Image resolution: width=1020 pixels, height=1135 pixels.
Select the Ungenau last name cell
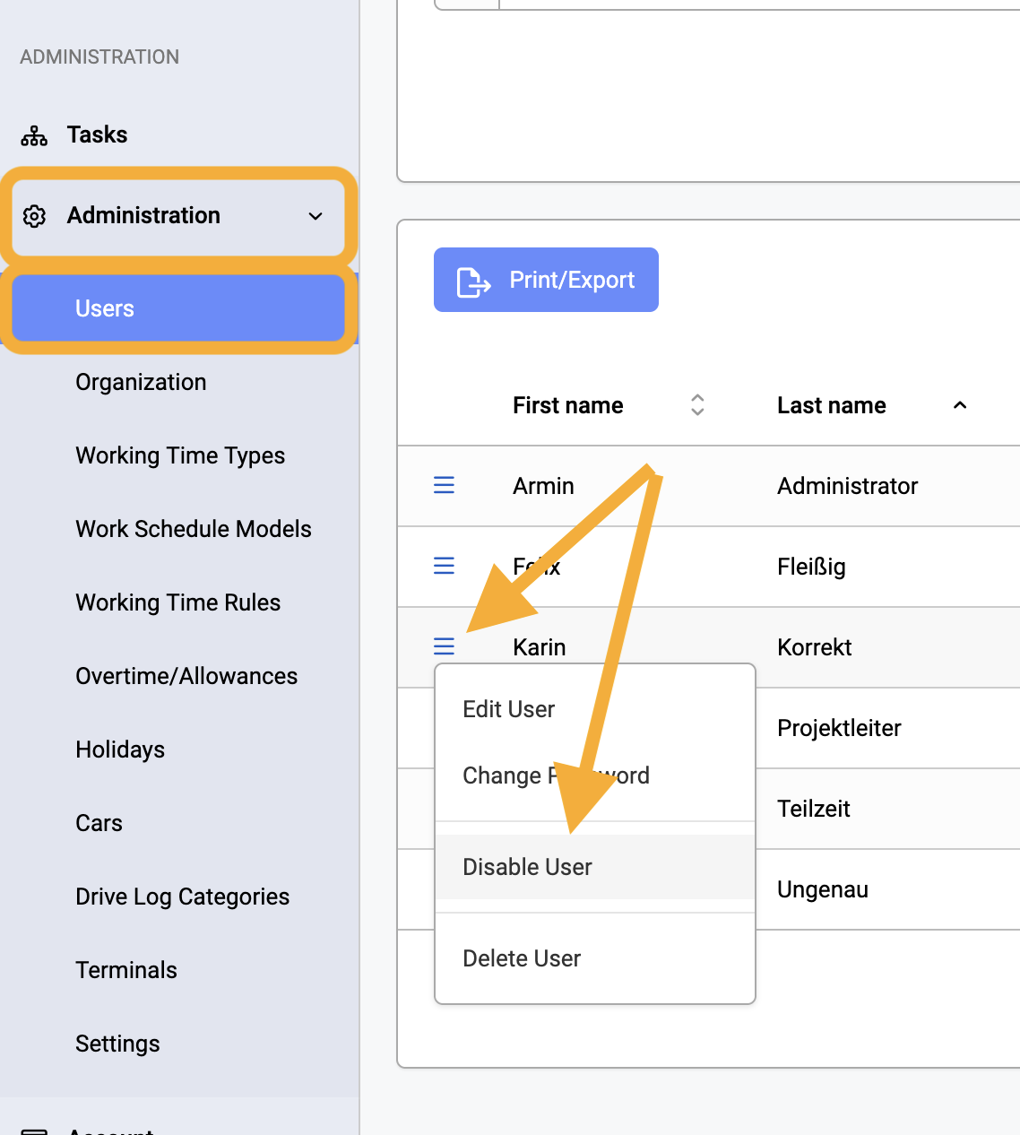(x=822, y=889)
